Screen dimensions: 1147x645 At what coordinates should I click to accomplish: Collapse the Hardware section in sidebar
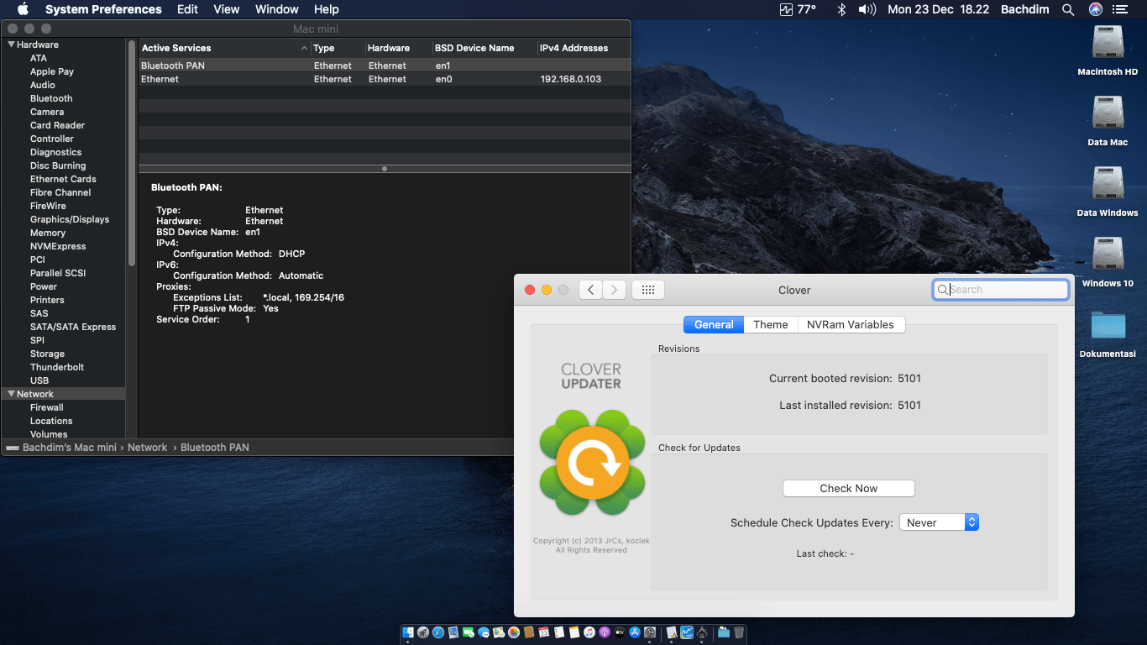click(11, 45)
